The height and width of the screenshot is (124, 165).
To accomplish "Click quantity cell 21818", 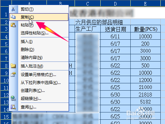I will (146, 94).
